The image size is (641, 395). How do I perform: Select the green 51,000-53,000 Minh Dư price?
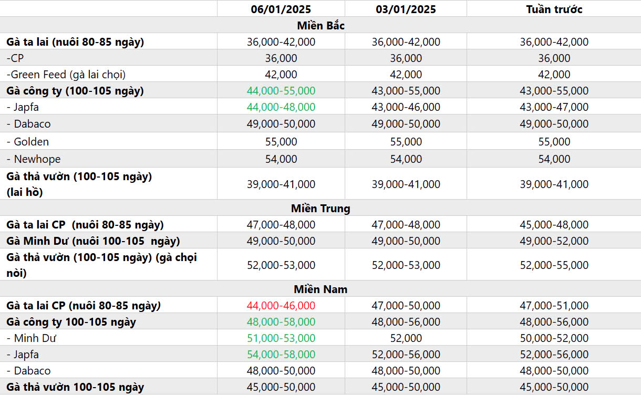(x=281, y=338)
